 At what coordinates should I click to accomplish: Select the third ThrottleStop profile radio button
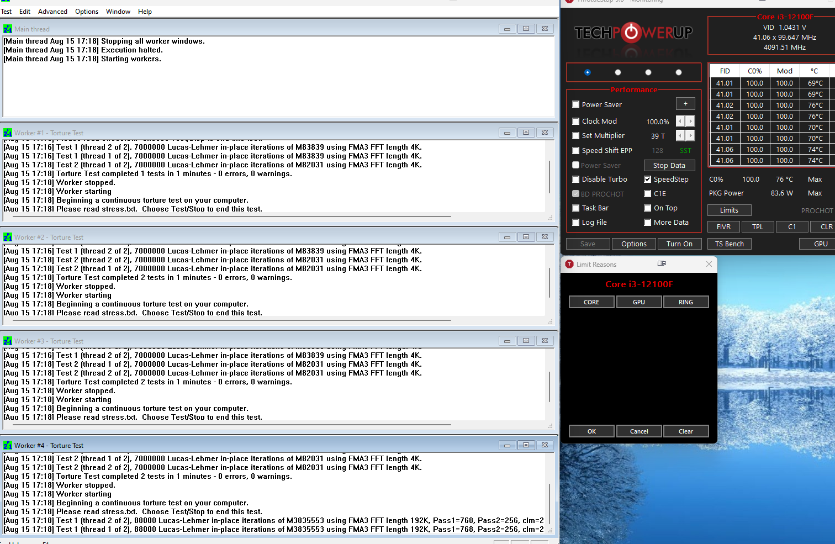[648, 72]
